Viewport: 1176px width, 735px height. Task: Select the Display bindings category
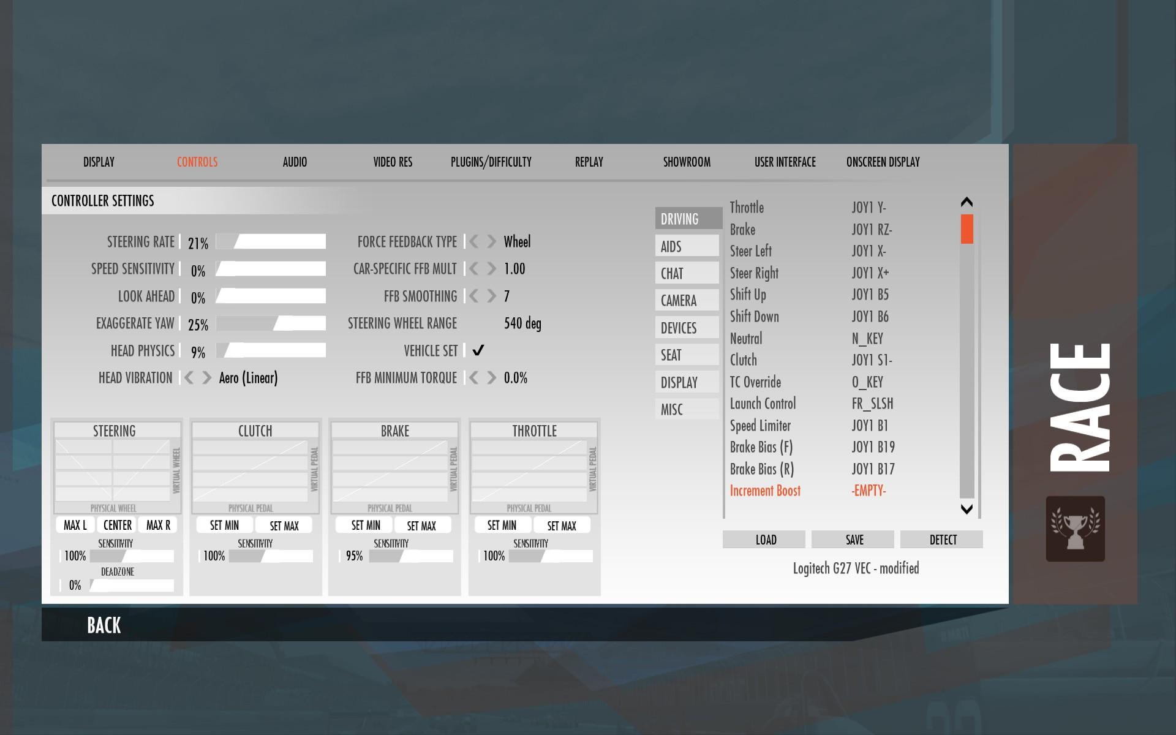click(687, 382)
